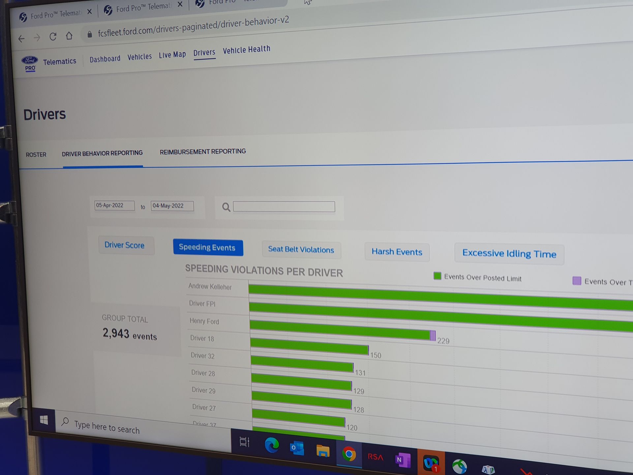The width and height of the screenshot is (633, 475).
Task: Show Seat Belt Violations report
Action: [x=301, y=249]
